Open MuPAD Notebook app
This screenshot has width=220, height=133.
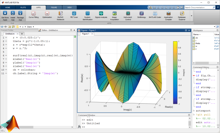(x=61, y=16)
